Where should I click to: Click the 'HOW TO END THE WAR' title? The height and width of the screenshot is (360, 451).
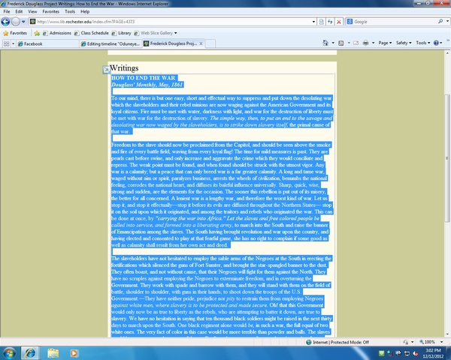click(144, 78)
